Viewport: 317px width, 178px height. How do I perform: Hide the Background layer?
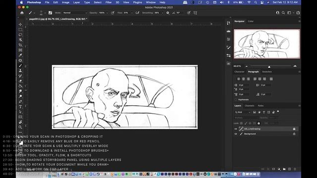click(x=236, y=134)
